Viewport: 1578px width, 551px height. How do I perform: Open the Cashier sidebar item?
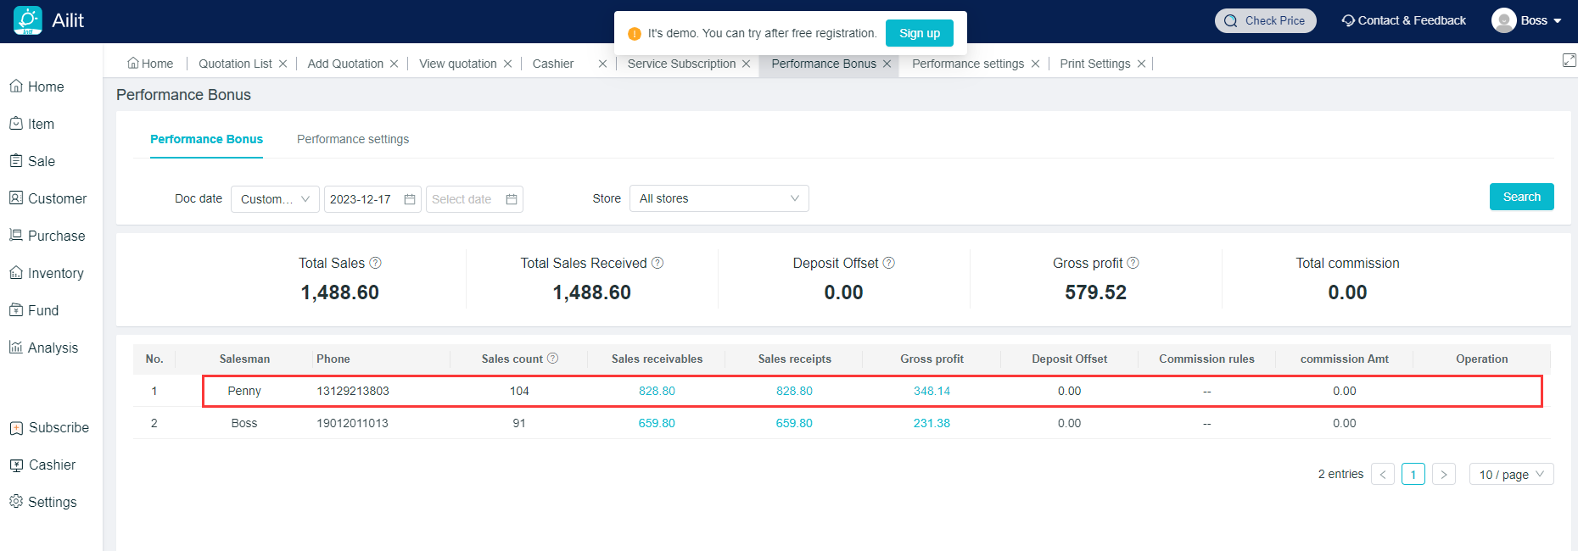click(x=52, y=465)
